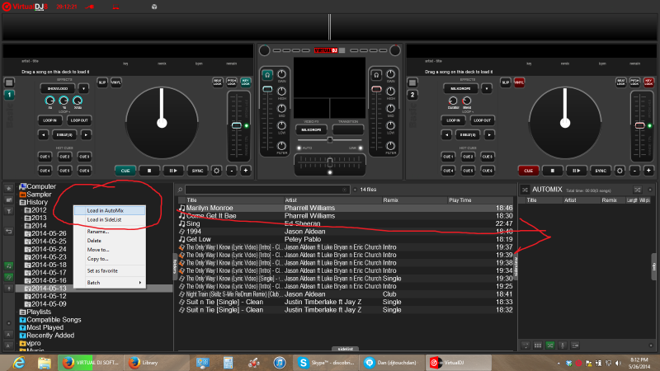
Task: Click pitch plus on deck 1
Action: 246,171
